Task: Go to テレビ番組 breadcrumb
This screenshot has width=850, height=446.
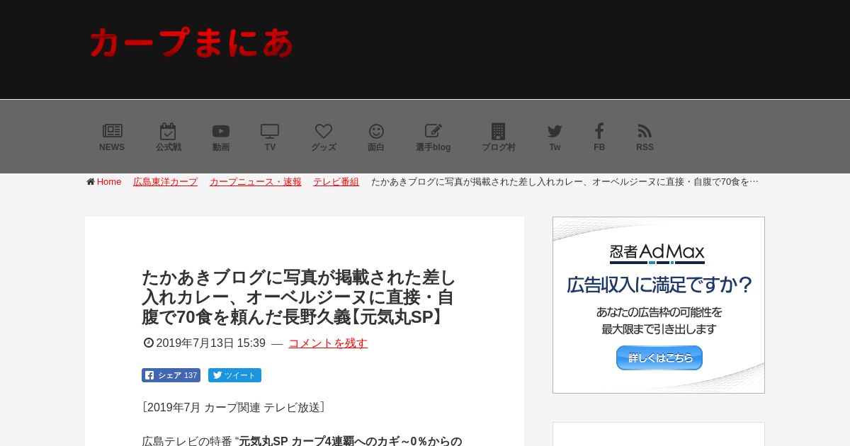Action: coord(336,182)
